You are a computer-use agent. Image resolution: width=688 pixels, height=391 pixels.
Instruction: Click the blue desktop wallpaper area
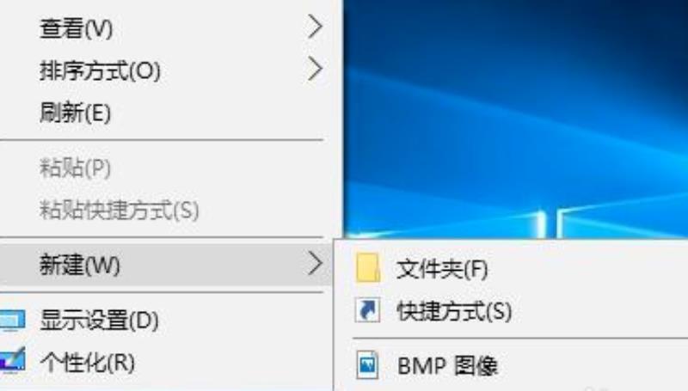click(515, 119)
